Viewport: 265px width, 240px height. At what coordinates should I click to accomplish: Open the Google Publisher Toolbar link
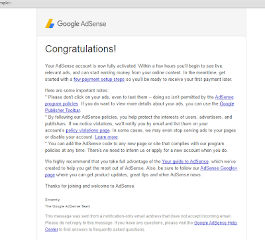pyautogui.click(x=227, y=103)
